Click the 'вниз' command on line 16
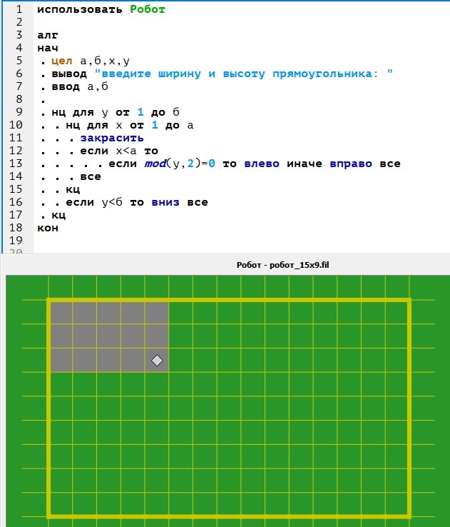Viewport: 450px width, 527px height. click(x=165, y=202)
